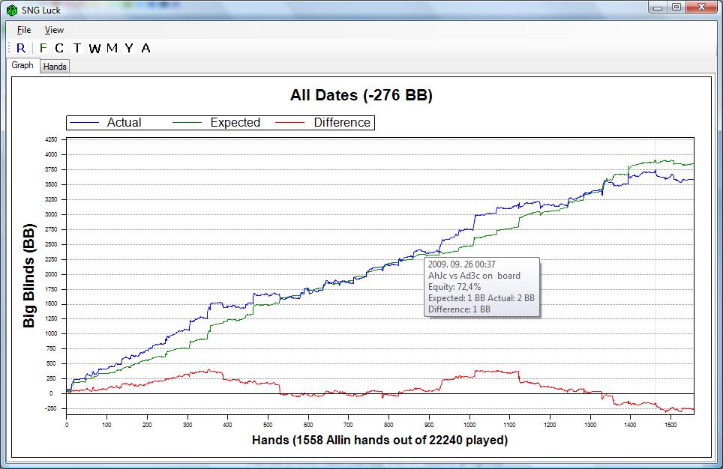This screenshot has width=723, height=469.
Task: Pick the M toolbar letter button
Action: tap(112, 48)
